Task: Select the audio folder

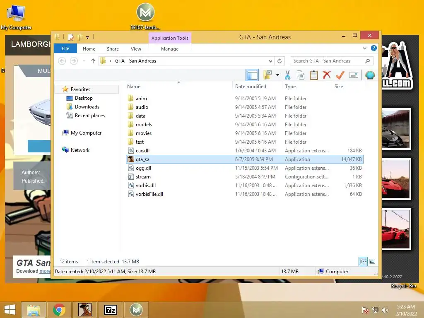Action: tap(245, 107)
